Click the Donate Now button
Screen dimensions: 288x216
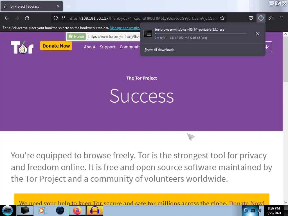point(56,46)
